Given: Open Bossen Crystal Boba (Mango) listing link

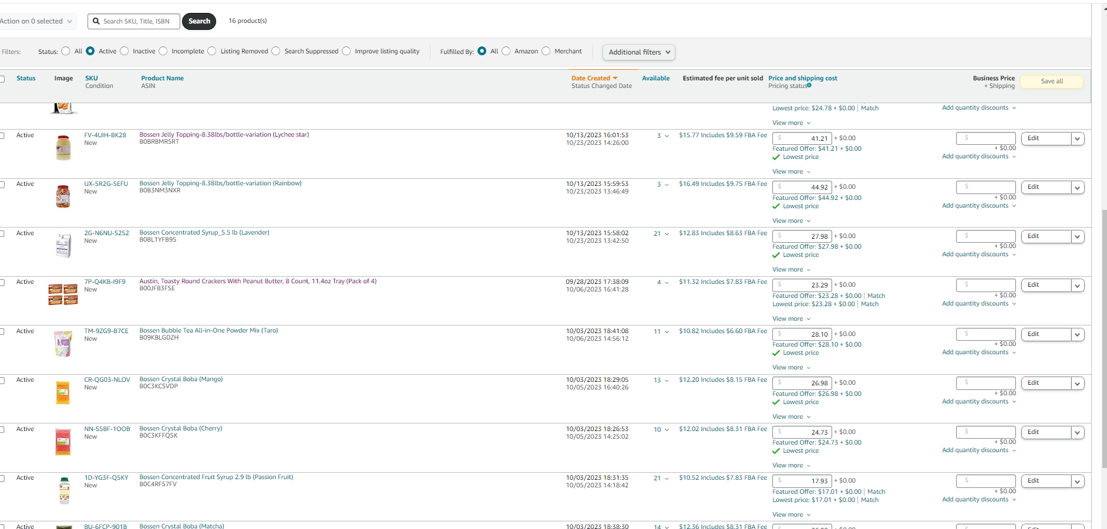Looking at the screenshot, I should 181,379.
